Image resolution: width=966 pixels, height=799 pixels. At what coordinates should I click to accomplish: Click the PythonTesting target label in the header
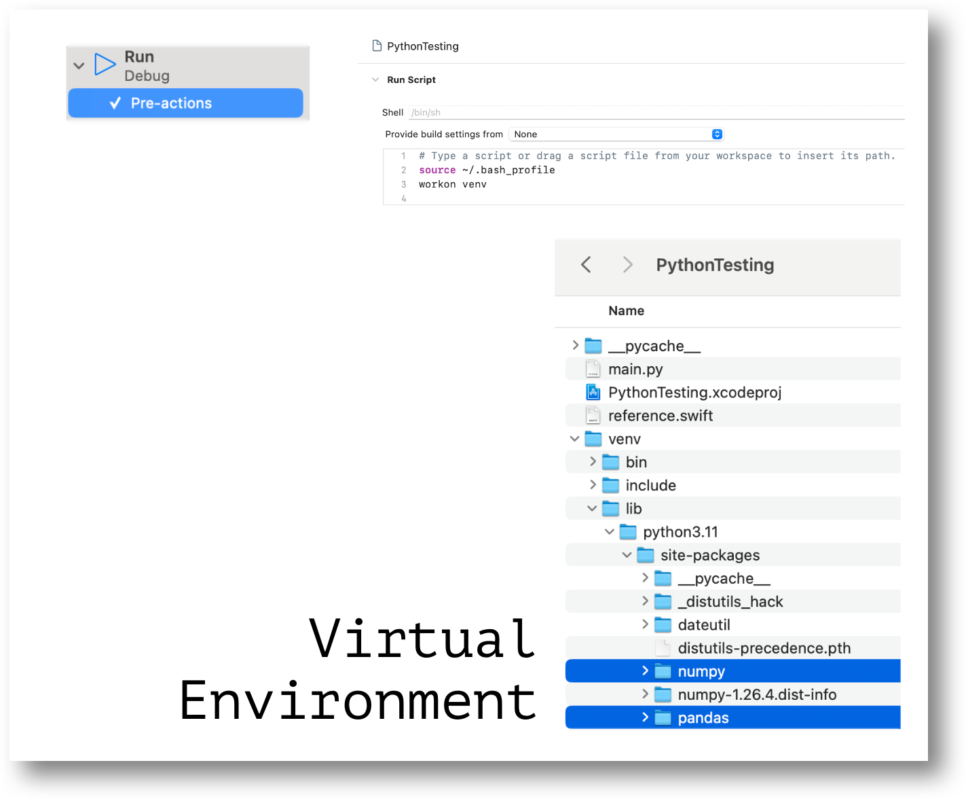[x=423, y=46]
